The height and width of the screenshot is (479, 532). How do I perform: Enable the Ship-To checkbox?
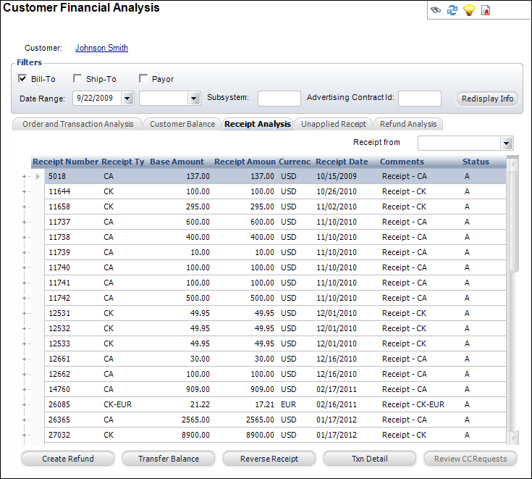77,78
